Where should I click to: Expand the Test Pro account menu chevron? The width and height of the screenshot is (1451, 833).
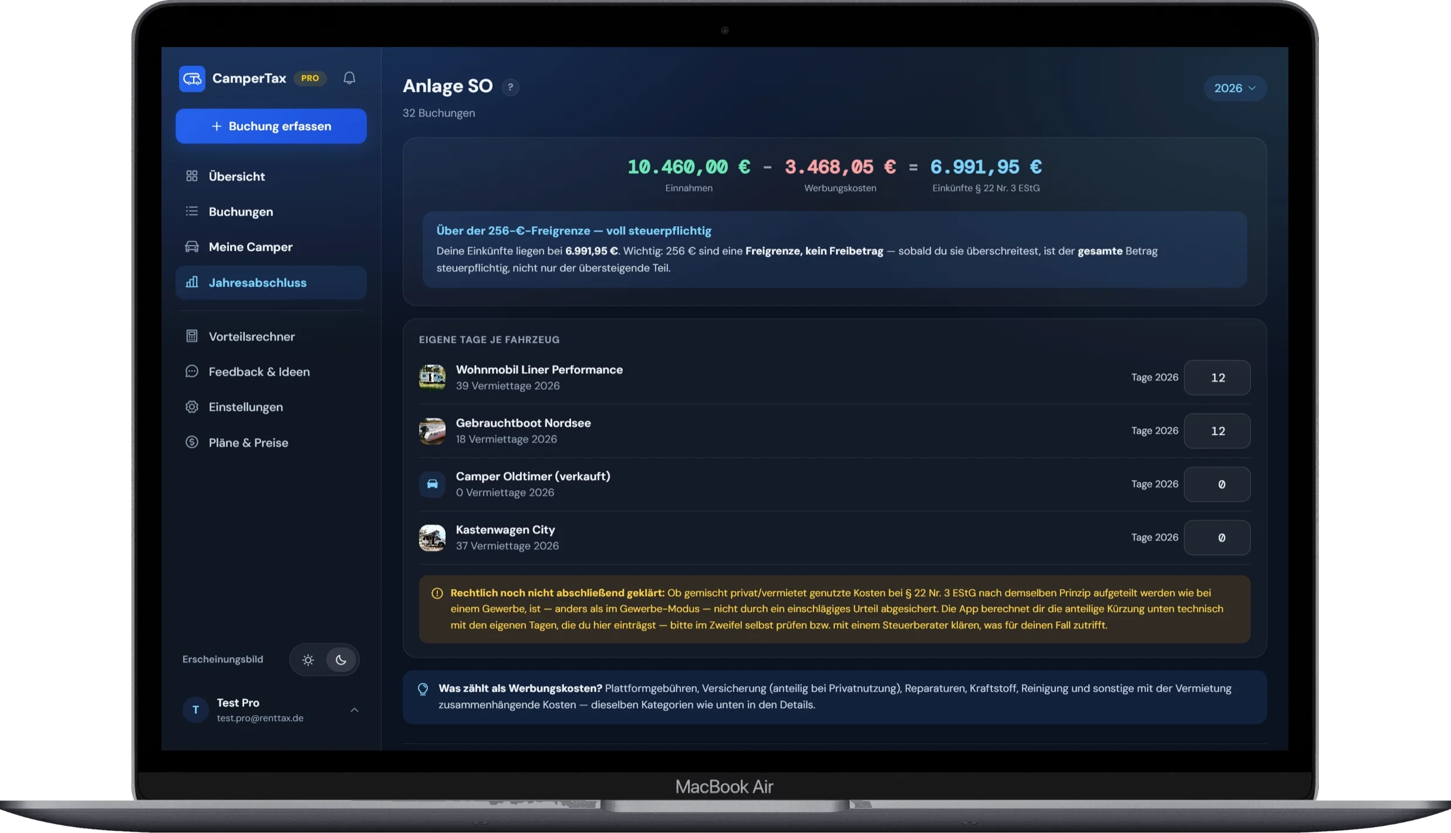(x=355, y=710)
